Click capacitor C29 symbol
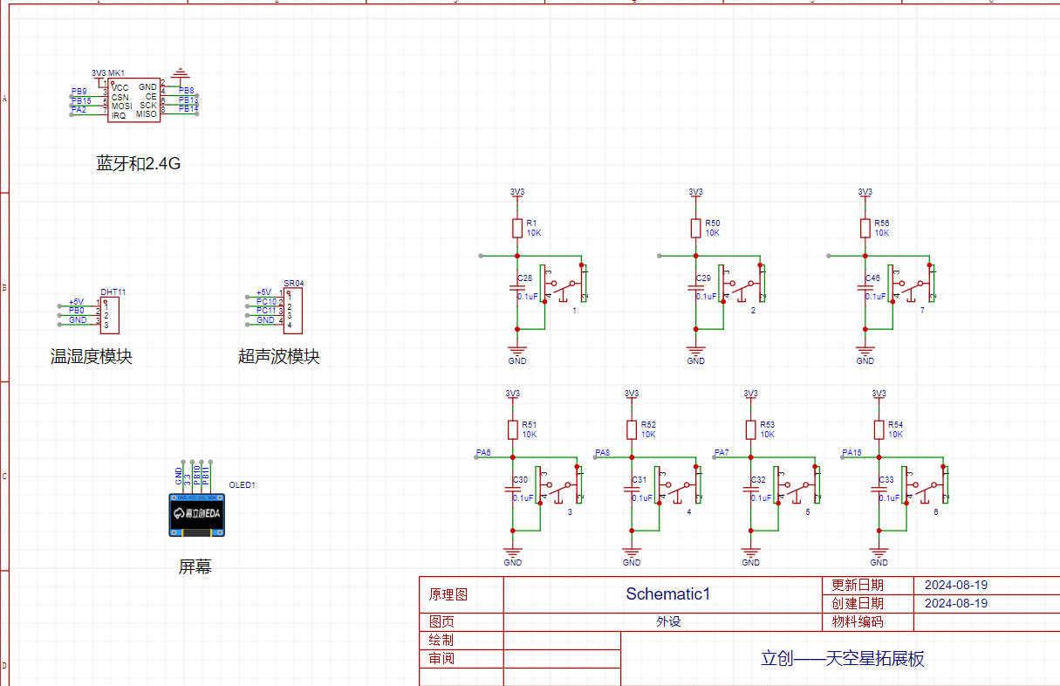This screenshot has height=686, width=1060. [x=696, y=287]
